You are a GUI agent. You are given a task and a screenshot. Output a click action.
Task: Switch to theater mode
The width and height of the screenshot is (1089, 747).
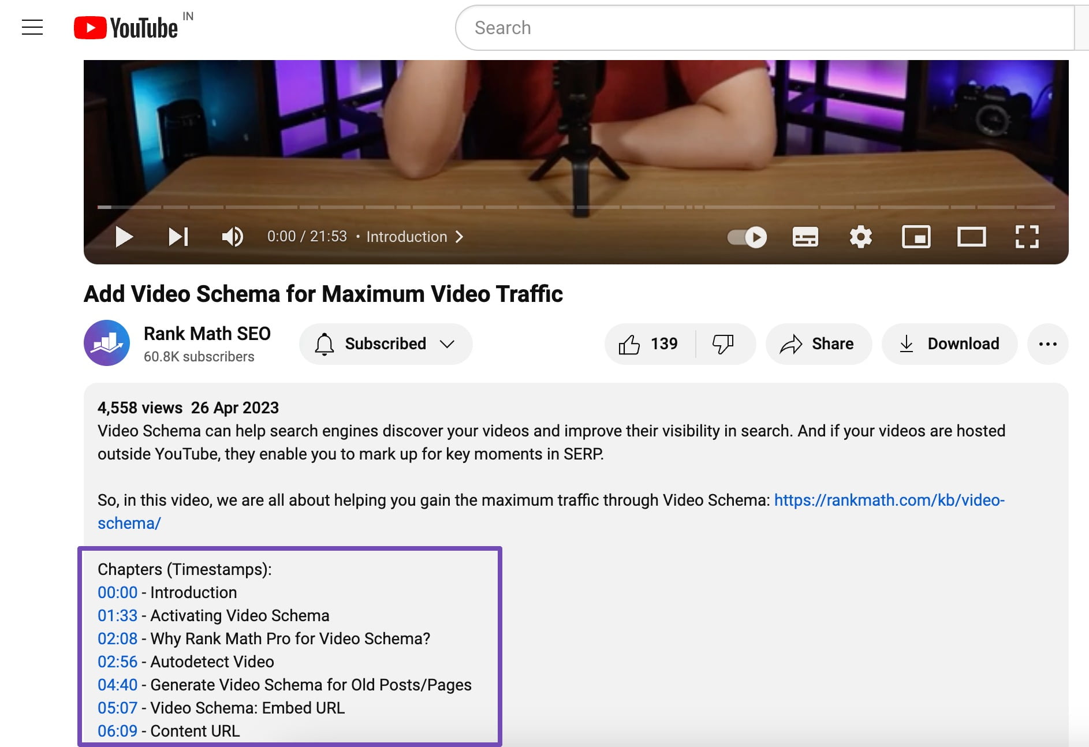click(971, 237)
